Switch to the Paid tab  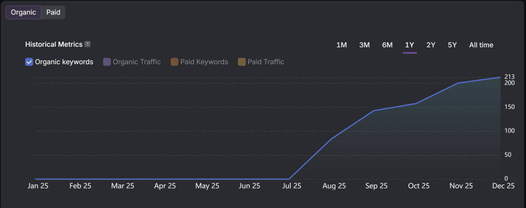pyautogui.click(x=53, y=12)
